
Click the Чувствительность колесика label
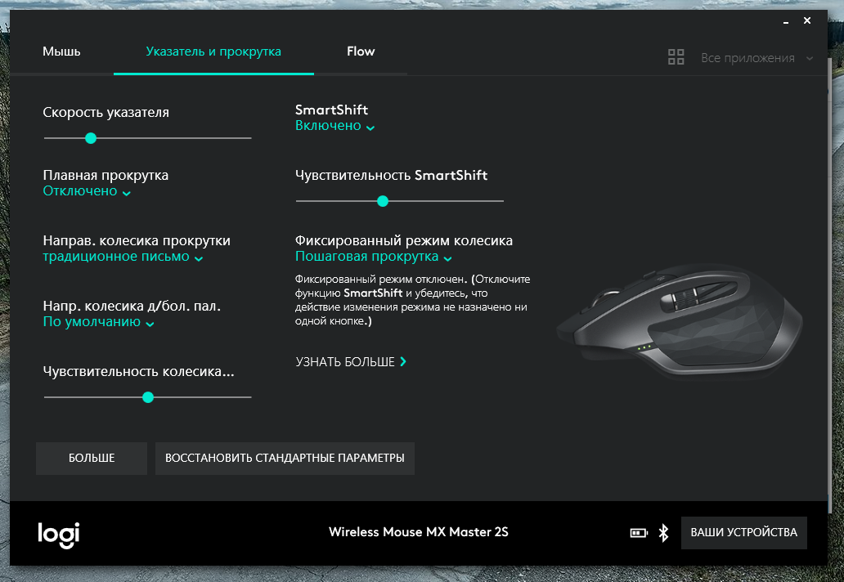click(139, 372)
